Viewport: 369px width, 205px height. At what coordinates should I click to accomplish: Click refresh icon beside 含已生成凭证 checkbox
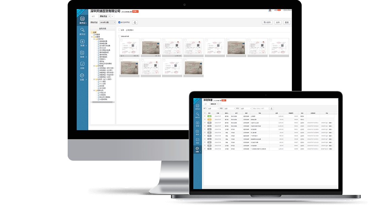tap(135, 23)
